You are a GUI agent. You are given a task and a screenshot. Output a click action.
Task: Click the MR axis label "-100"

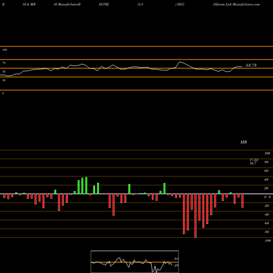[x=268, y=241]
